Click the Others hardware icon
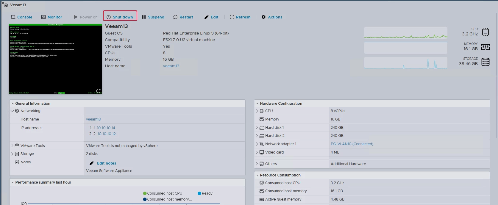 tap(262, 164)
